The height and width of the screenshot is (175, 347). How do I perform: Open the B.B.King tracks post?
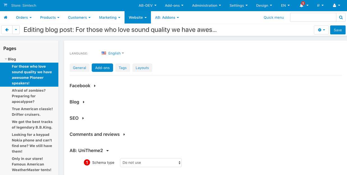[x=32, y=124]
